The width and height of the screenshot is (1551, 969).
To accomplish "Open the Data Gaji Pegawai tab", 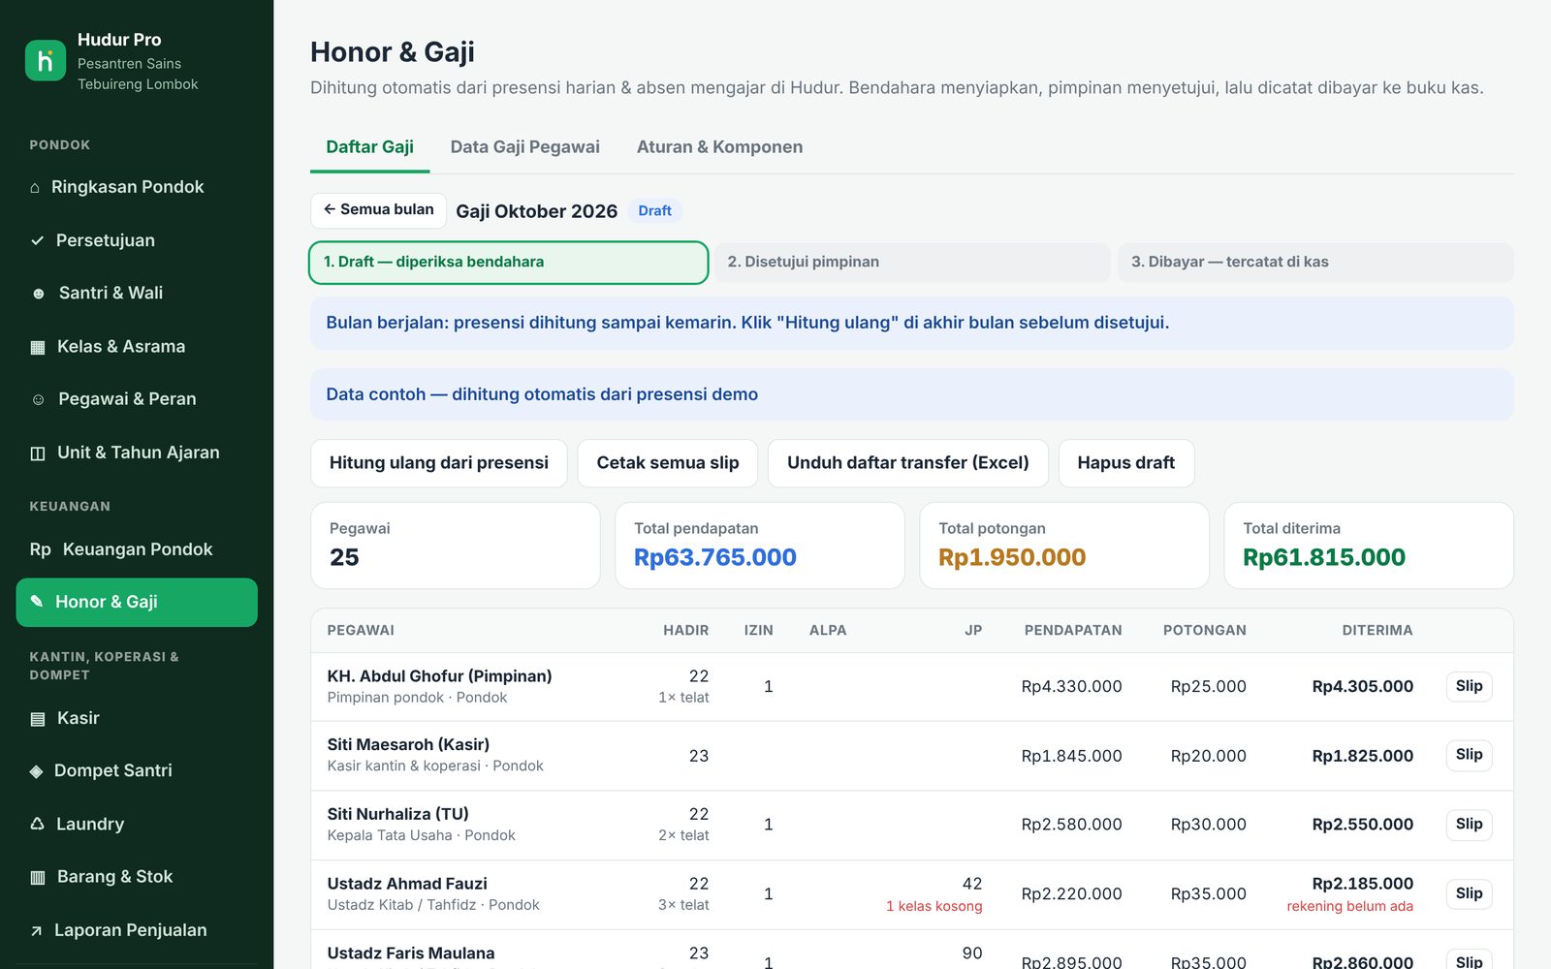I will coord(524,147).
